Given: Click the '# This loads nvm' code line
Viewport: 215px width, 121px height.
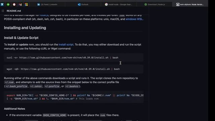Looking at the screenshot, I should (52, 99).
